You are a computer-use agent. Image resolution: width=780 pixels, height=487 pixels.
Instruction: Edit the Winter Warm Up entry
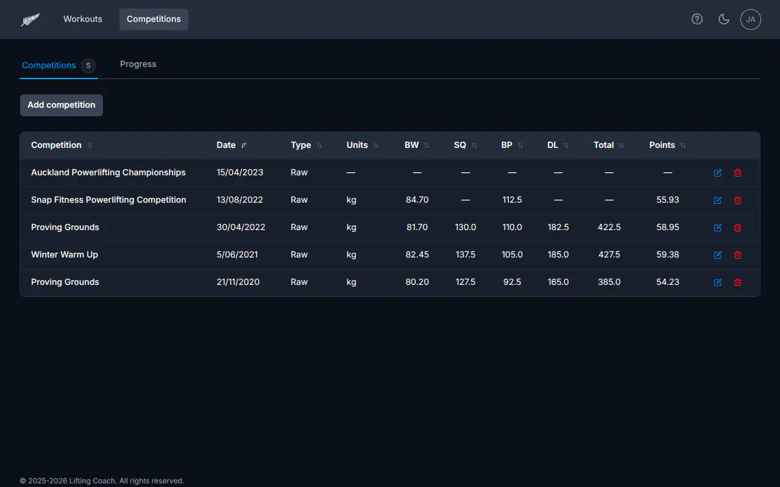[x=718, y=255]
